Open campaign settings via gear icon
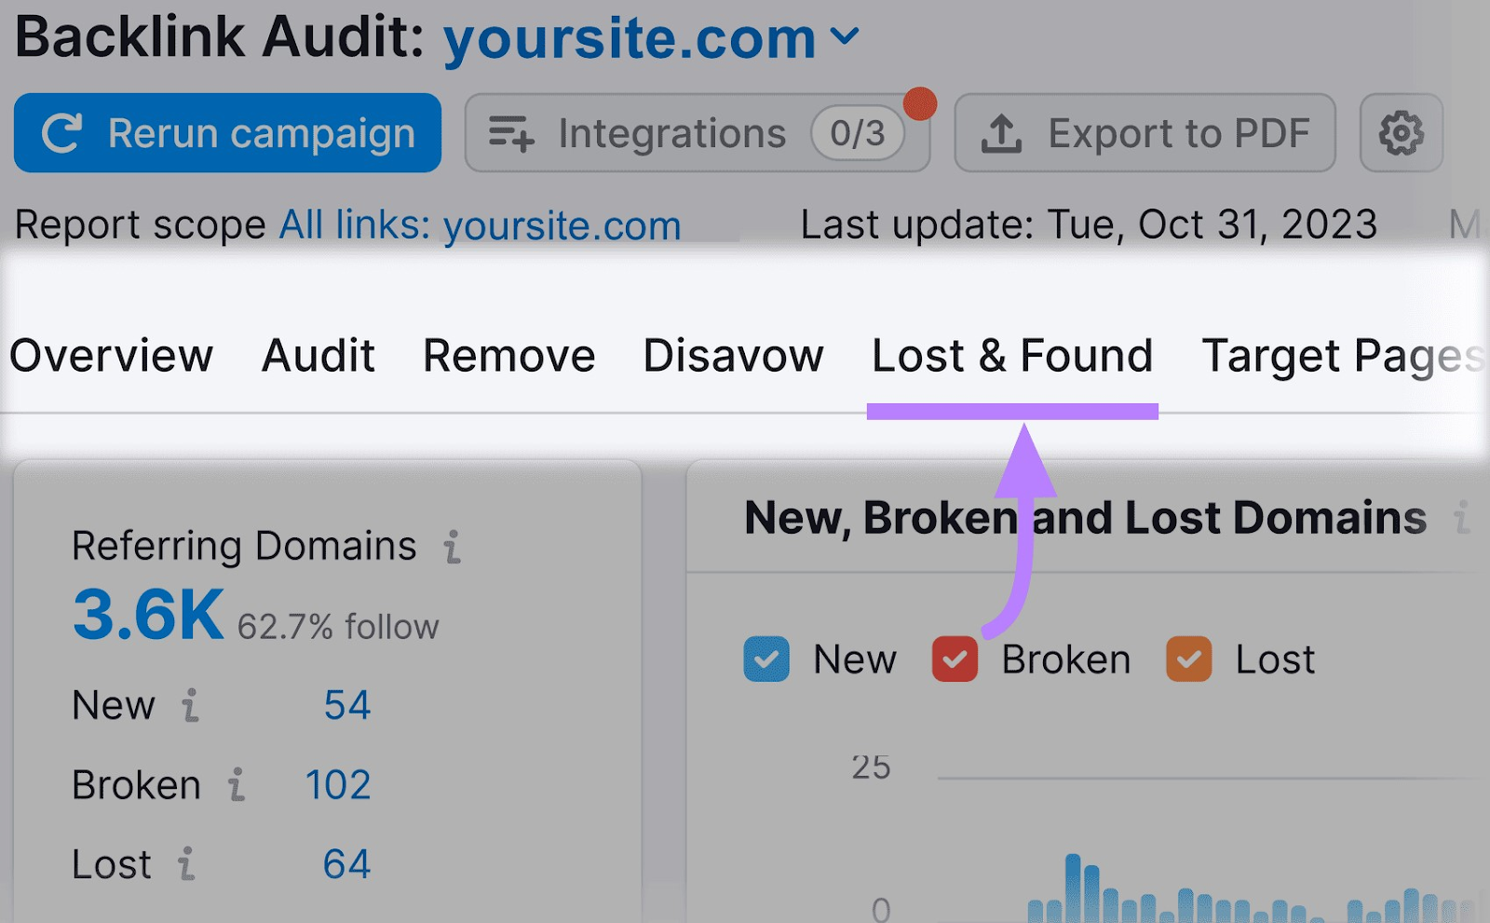Viewport: 1490px width, 923px height. (x=1400, y=133)
